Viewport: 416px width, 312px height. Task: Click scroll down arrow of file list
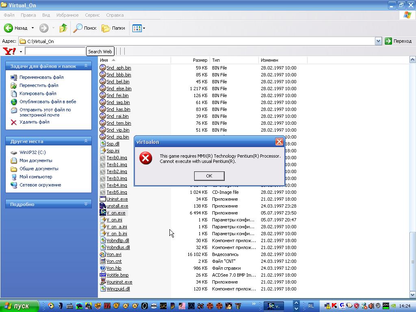pyautogui.click(x=412, y=294)
